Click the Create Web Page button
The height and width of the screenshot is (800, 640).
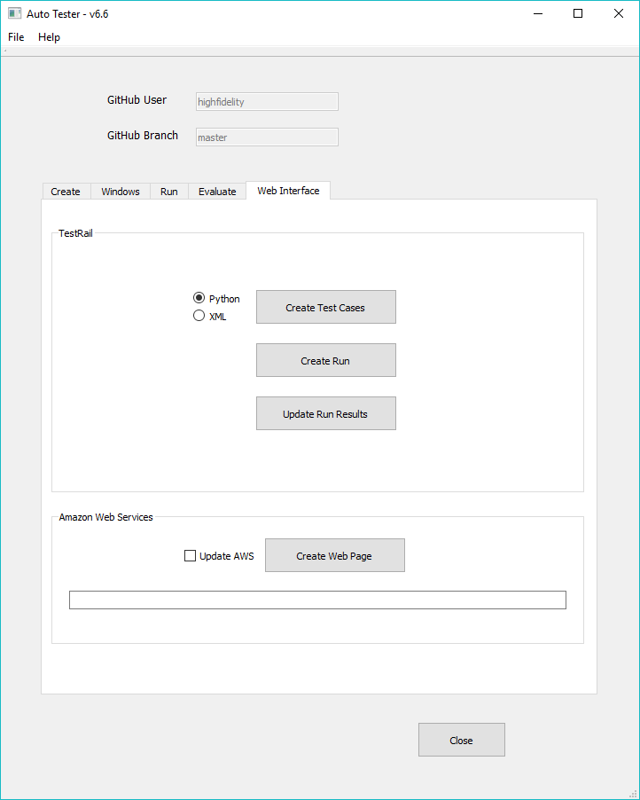coord(334,555)
